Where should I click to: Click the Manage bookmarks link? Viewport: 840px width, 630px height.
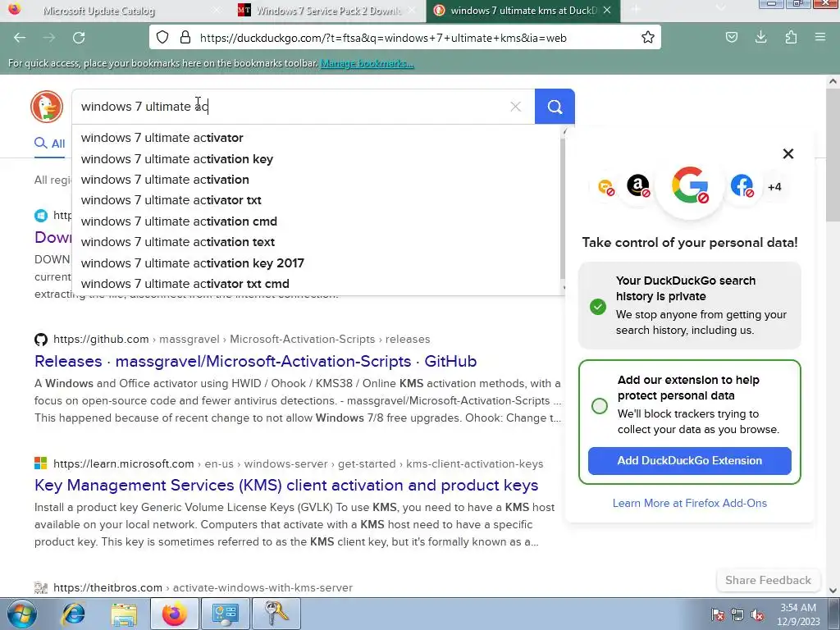(367, 63)
